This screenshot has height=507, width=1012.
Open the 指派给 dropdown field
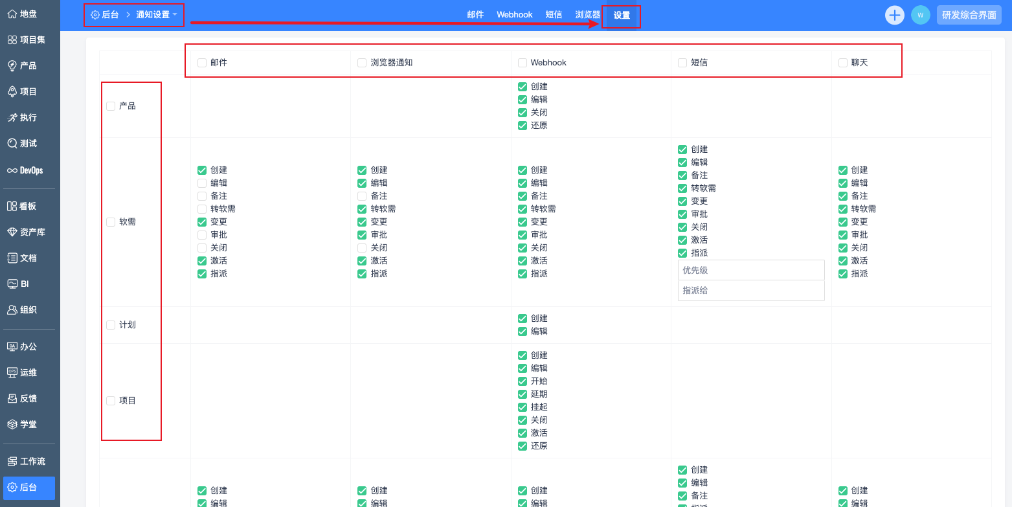750,291
